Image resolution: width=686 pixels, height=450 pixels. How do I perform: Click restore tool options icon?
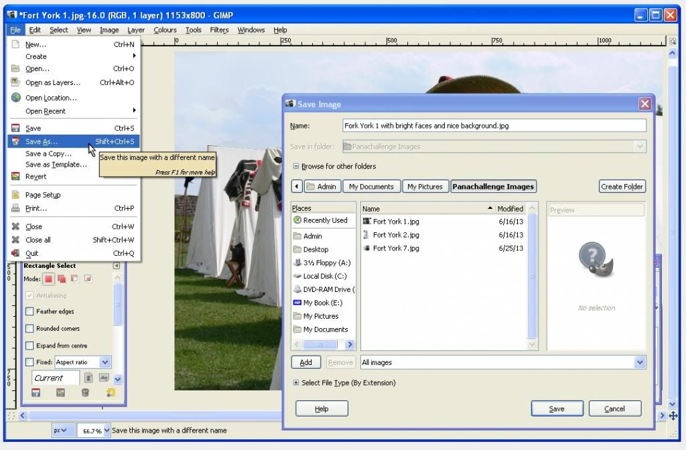tap(60, 392)
